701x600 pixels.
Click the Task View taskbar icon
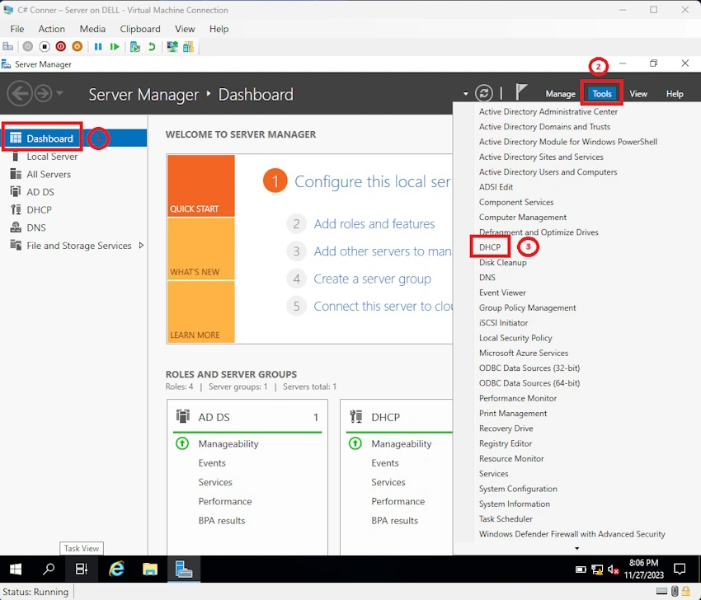[82, 569]
